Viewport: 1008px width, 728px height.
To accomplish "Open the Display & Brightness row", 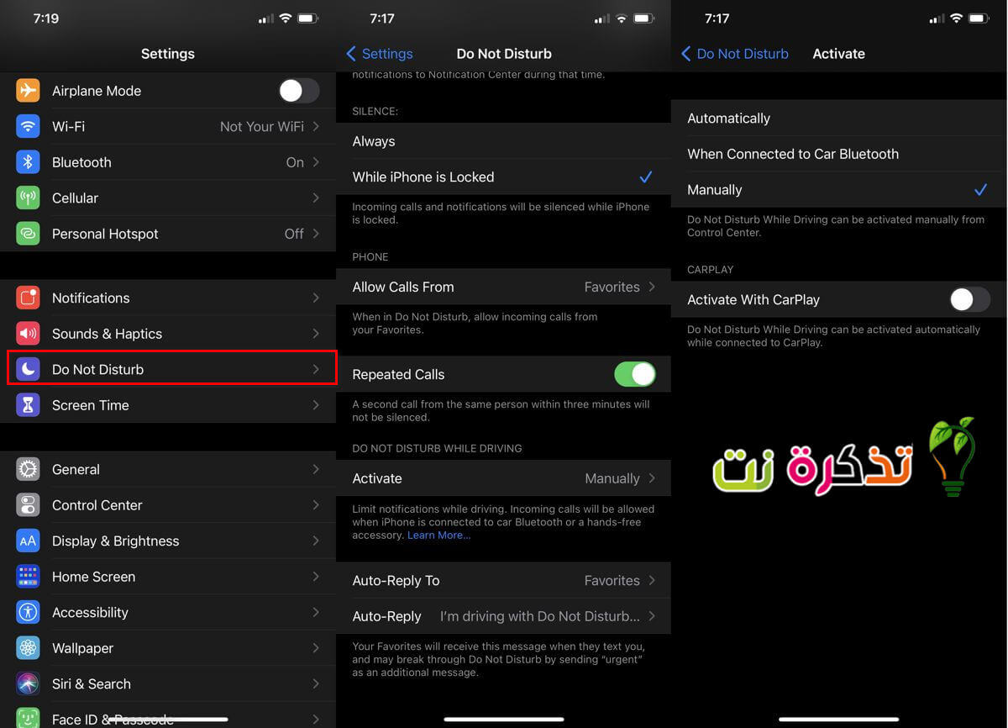I will pos(168,541).
